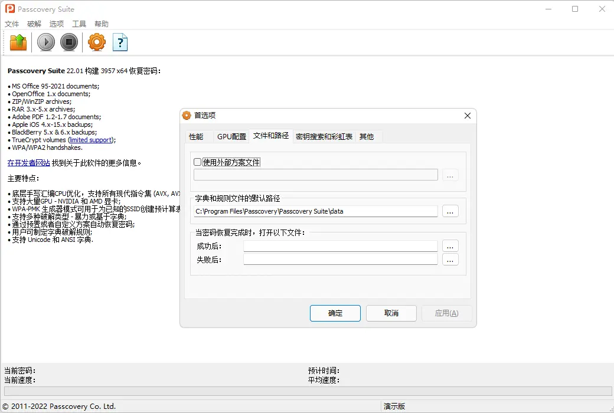Confirm with the 确定 button
The image size is (614, 413).
coord(335,313)
